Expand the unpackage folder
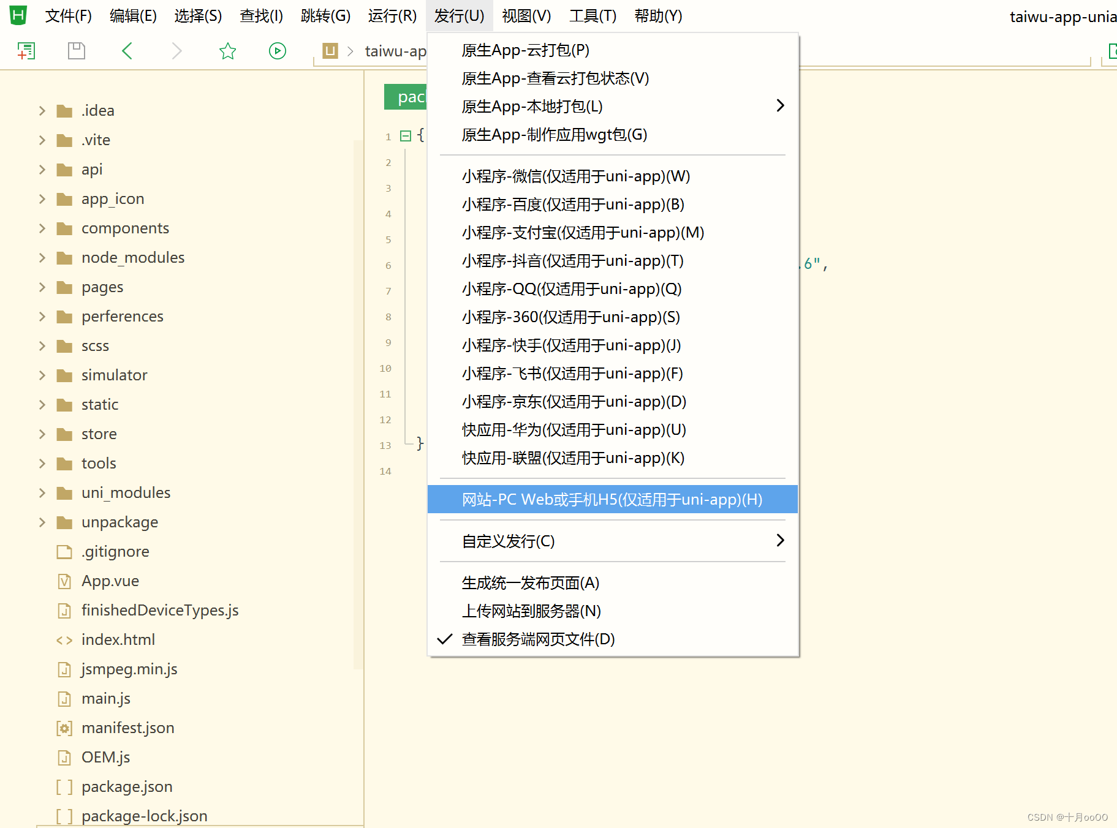This screenshot has height=828, width=1117. 42,522
